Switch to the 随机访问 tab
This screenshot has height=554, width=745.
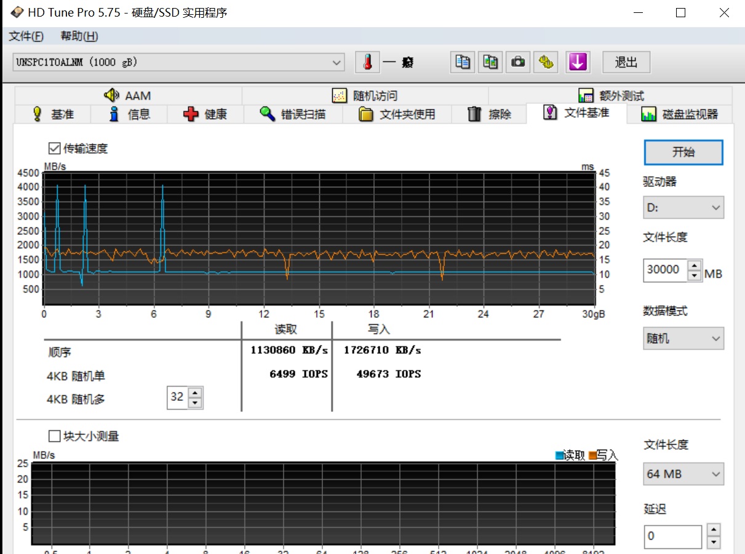point(365,96)
